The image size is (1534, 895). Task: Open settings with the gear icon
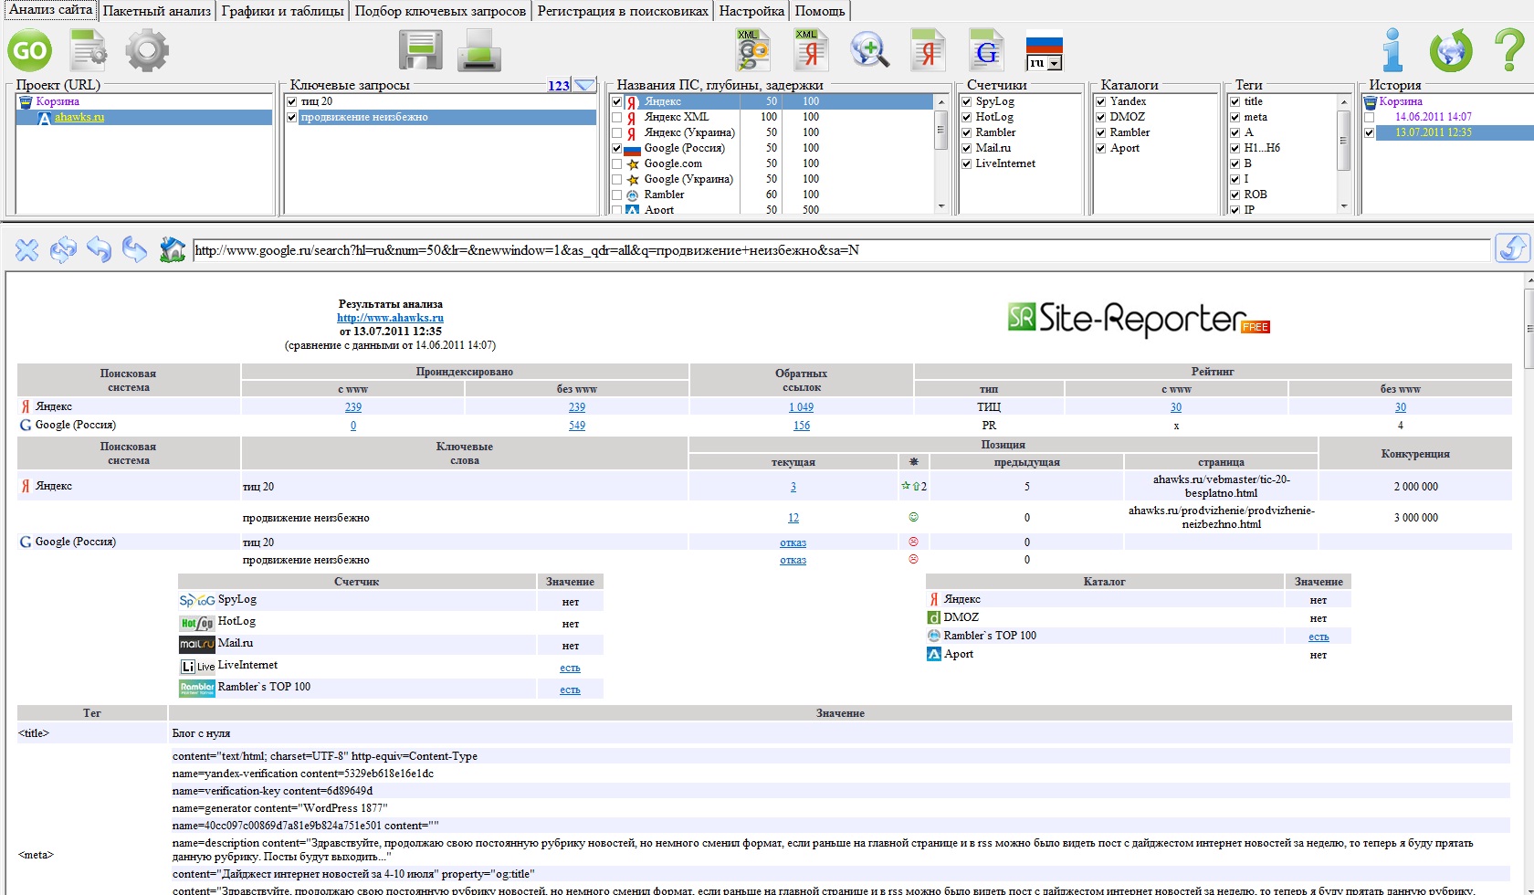[147, 50]
